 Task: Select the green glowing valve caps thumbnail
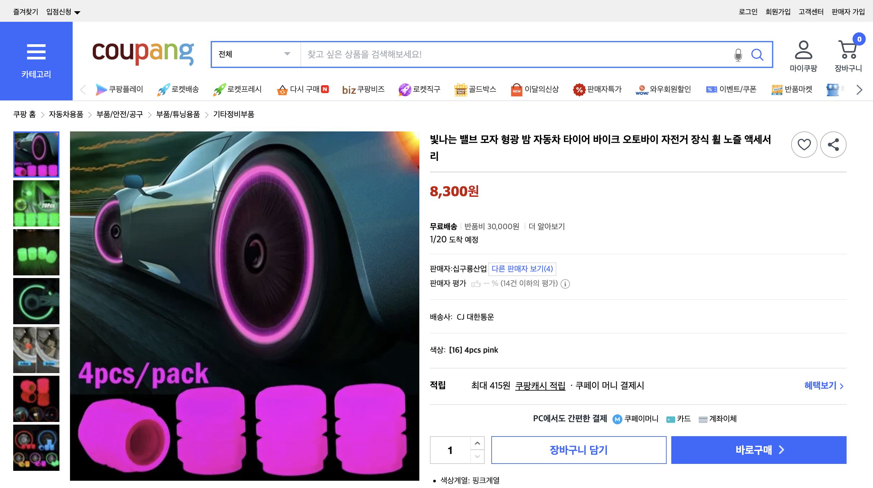coord(36,252)
